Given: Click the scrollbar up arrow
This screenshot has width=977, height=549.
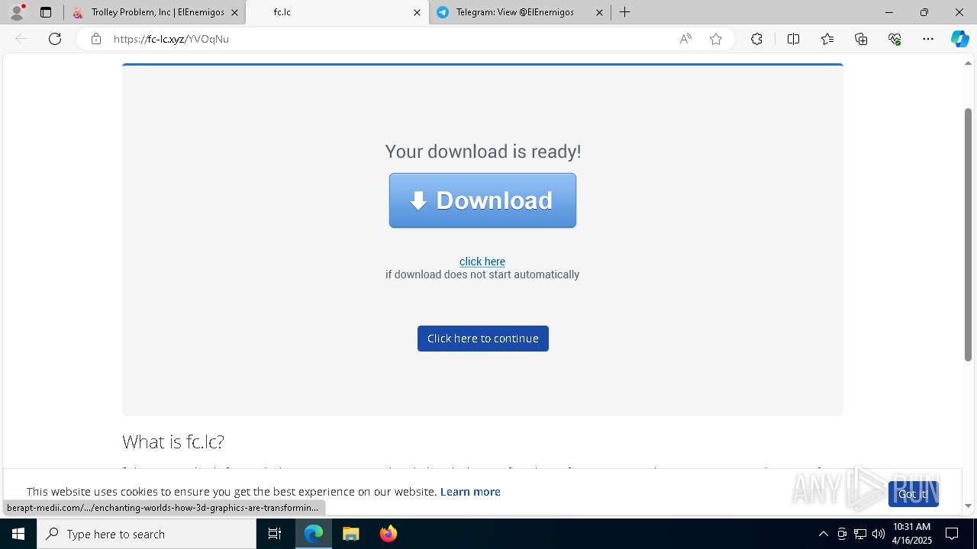Looking at the screenshot, I should [x=968, y=63].
